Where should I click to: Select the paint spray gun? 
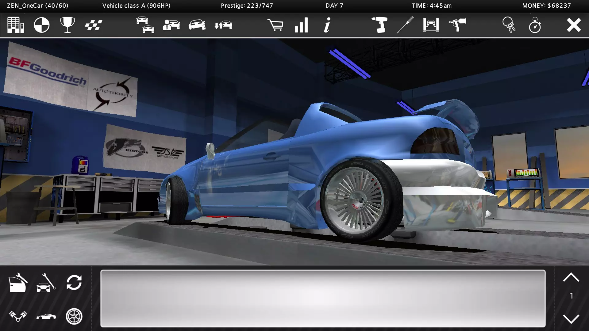pos(457,25)
